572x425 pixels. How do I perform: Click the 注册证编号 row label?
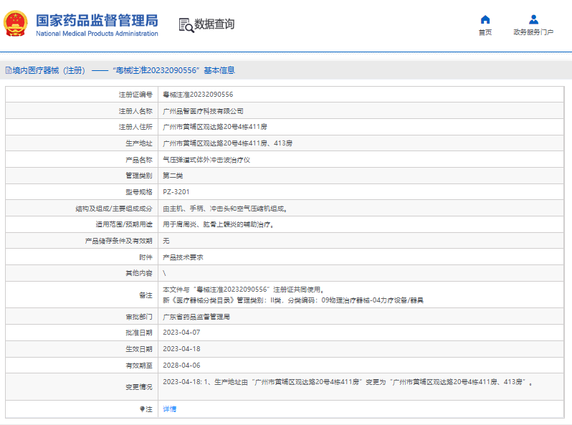[x=135, y=95]
